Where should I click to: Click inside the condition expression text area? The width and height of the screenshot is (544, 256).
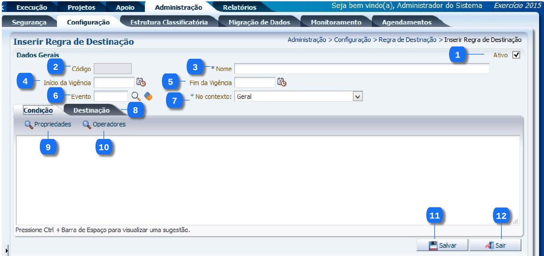click(266, 180)
